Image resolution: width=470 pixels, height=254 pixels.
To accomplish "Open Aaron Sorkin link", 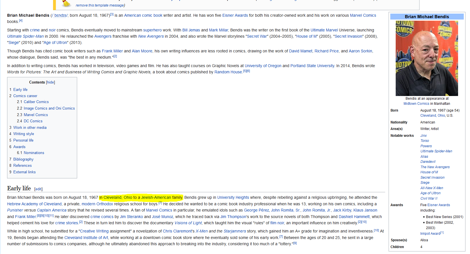I will click(x=361, y=51).
